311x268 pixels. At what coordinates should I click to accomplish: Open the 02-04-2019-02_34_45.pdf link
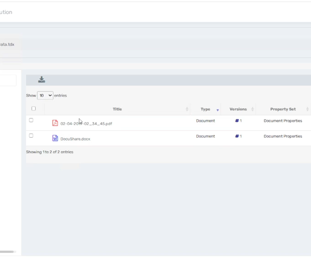pos(86,124)
